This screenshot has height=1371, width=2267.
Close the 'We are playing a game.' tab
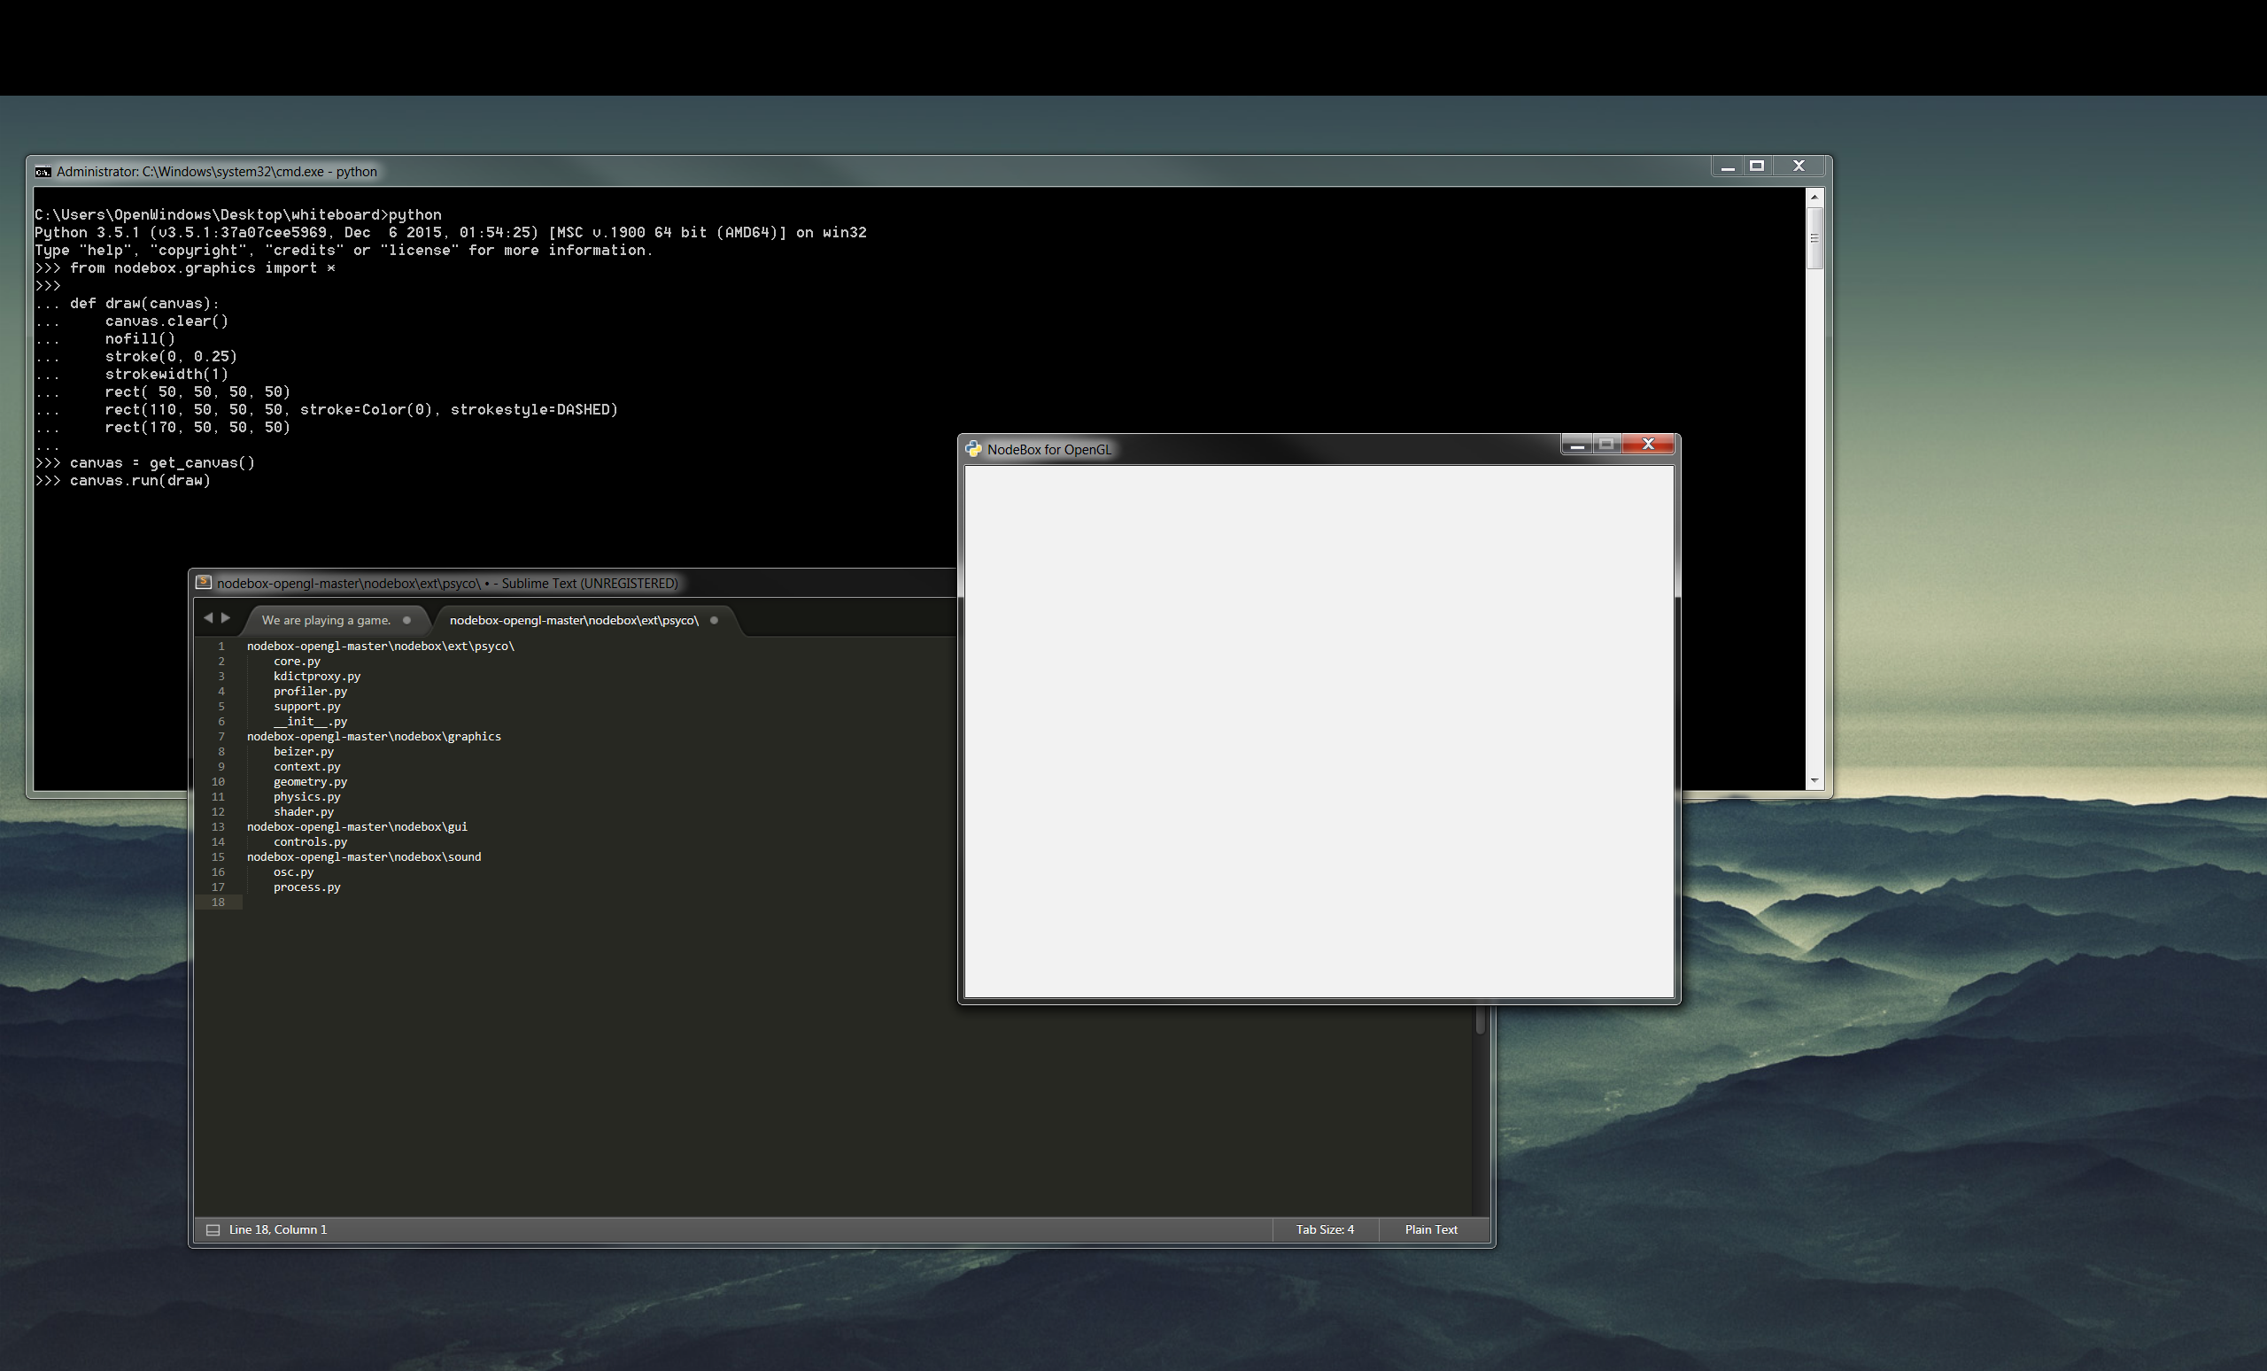[x=406, y=620]
